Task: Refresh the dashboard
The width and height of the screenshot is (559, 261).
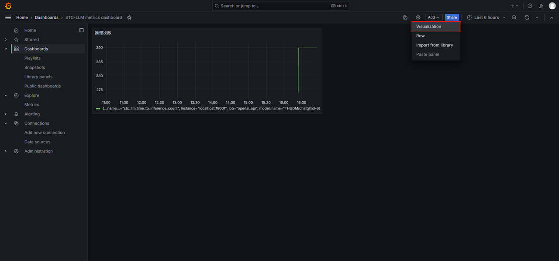Action: click(x=527, y=17)
